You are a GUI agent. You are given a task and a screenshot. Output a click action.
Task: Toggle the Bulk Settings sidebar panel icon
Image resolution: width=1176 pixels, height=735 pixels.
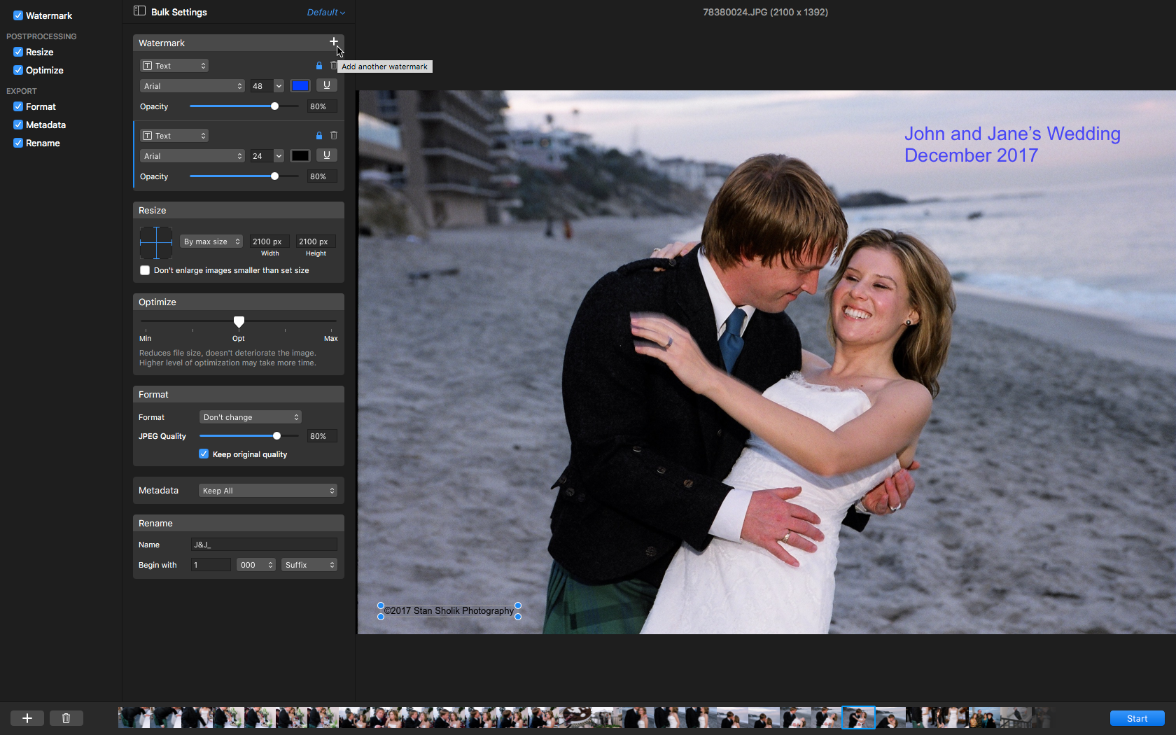click(x=140, y=11)
